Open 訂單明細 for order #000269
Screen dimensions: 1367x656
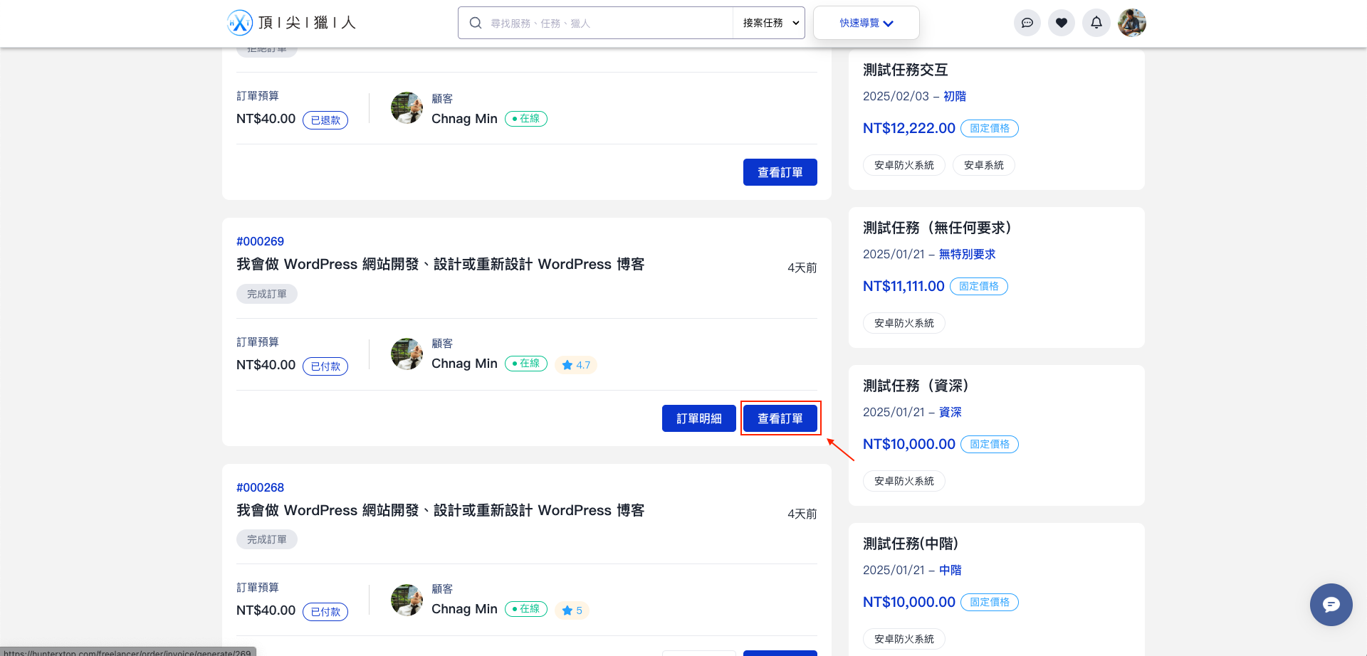(x=698, y=418)
